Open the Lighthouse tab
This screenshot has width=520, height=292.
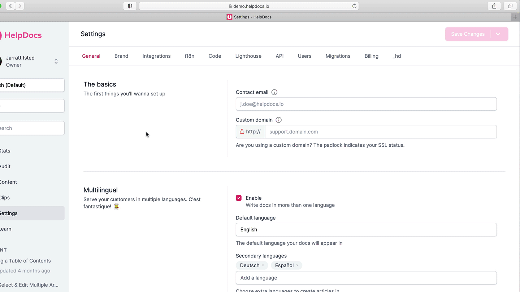pos(248,56)
